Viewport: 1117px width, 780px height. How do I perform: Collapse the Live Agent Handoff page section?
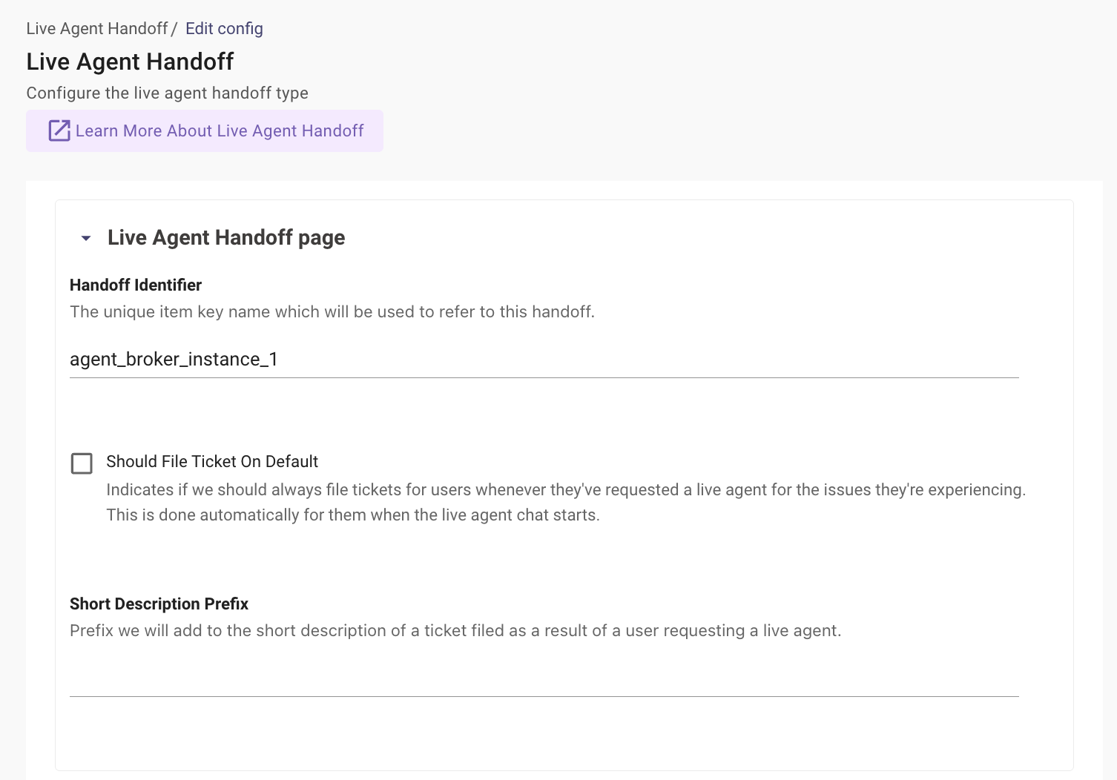coord(86,238)
